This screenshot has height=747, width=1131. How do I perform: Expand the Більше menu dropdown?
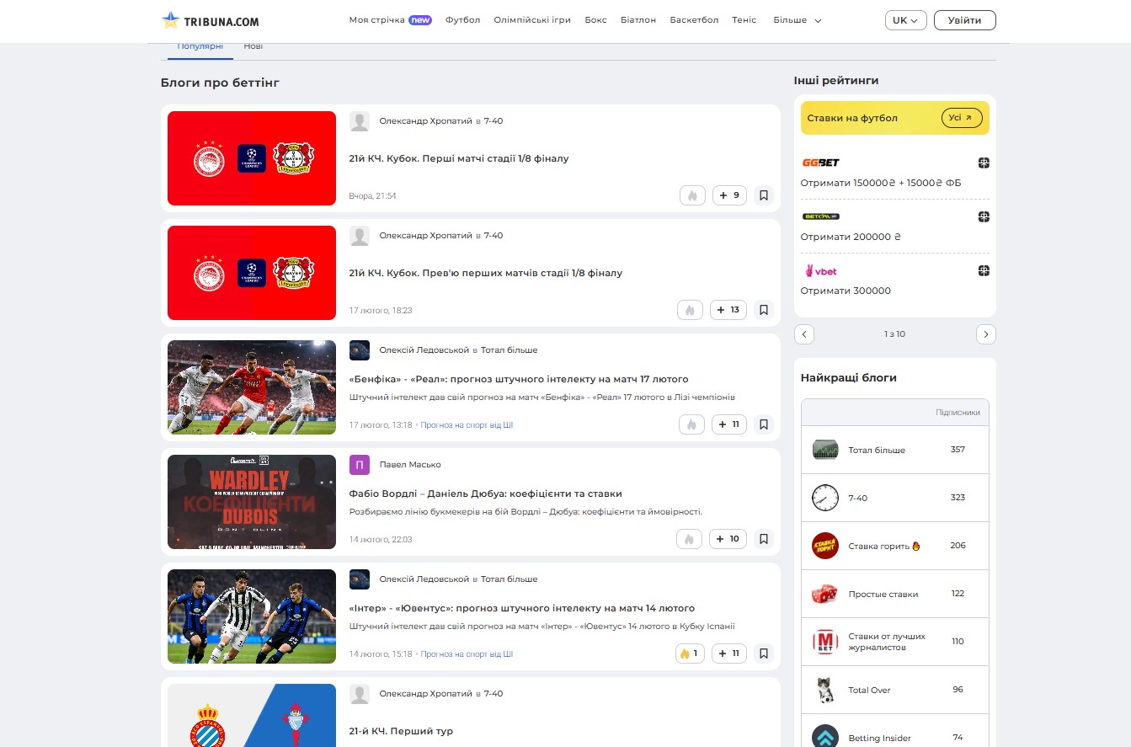pyautogui.click(x=798, y=20)
